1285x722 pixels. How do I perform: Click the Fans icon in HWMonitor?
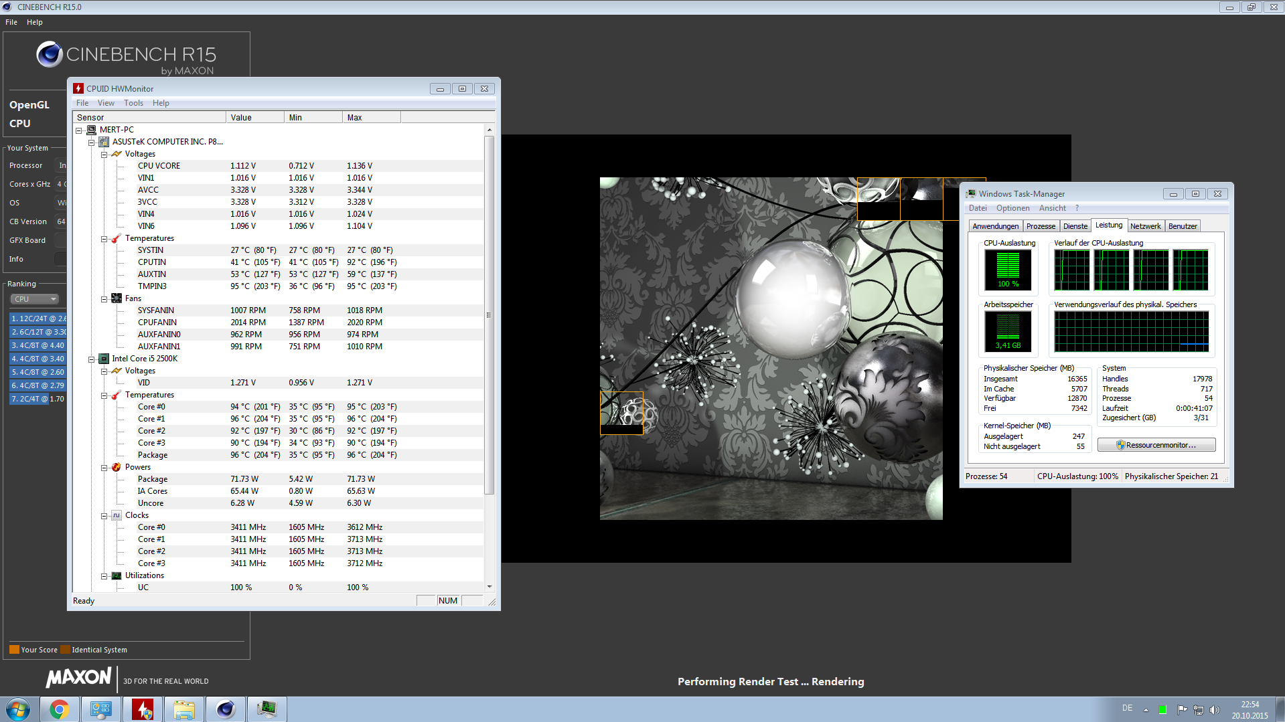117,298
